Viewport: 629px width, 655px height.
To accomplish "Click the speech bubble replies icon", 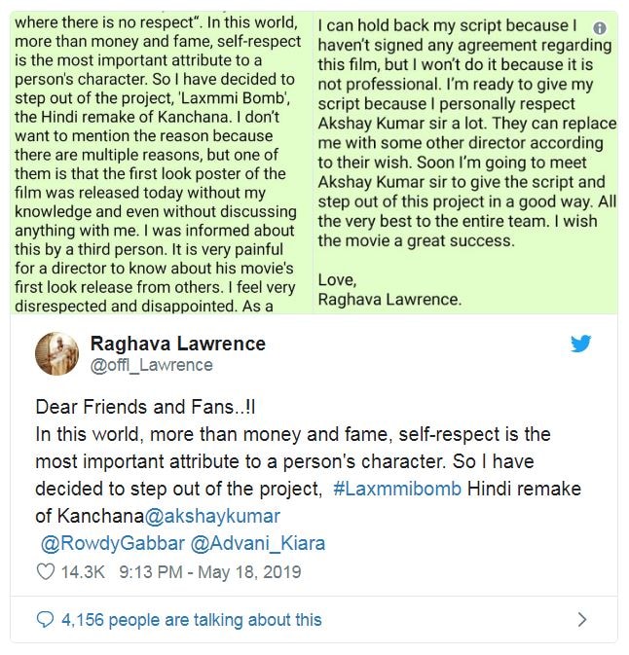I will click(45, 620).
